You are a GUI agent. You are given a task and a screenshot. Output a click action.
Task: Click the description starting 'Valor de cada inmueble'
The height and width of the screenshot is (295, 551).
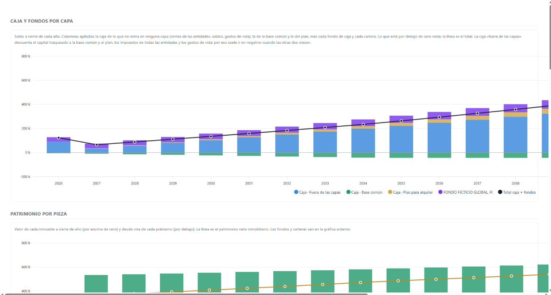point(183,229)
